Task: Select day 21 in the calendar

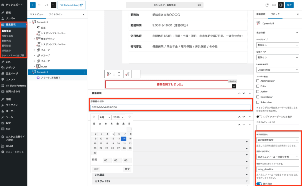Action: point(124,143)
